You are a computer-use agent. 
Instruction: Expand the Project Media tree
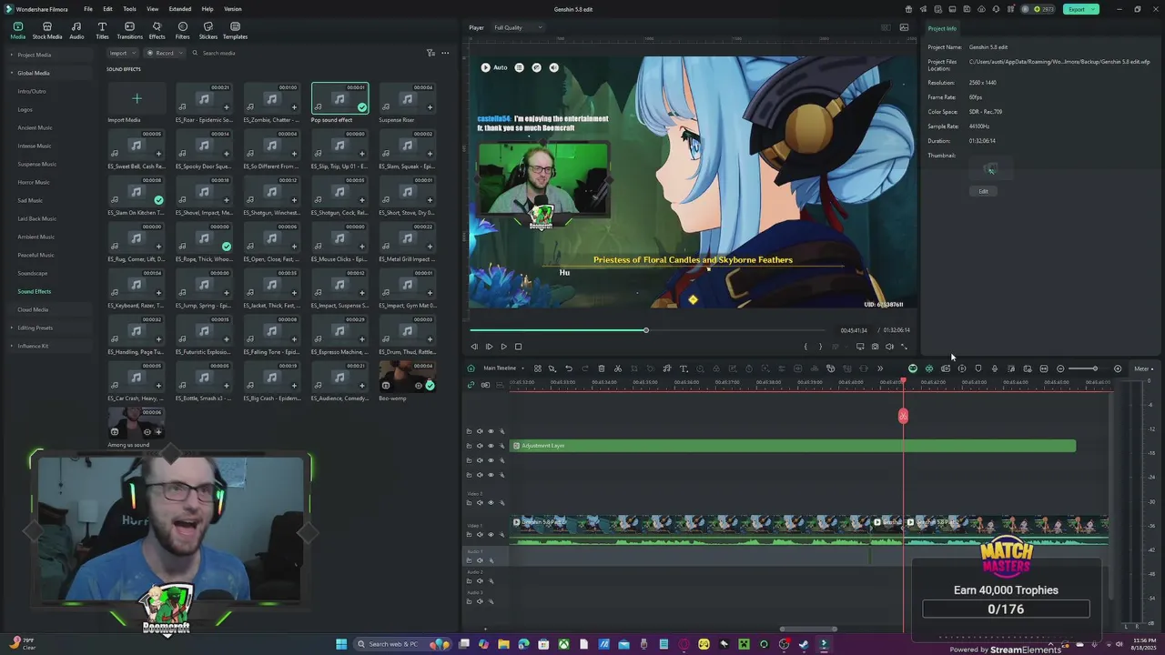coord(12,55)
